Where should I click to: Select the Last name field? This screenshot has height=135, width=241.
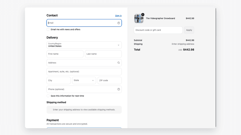103,54
